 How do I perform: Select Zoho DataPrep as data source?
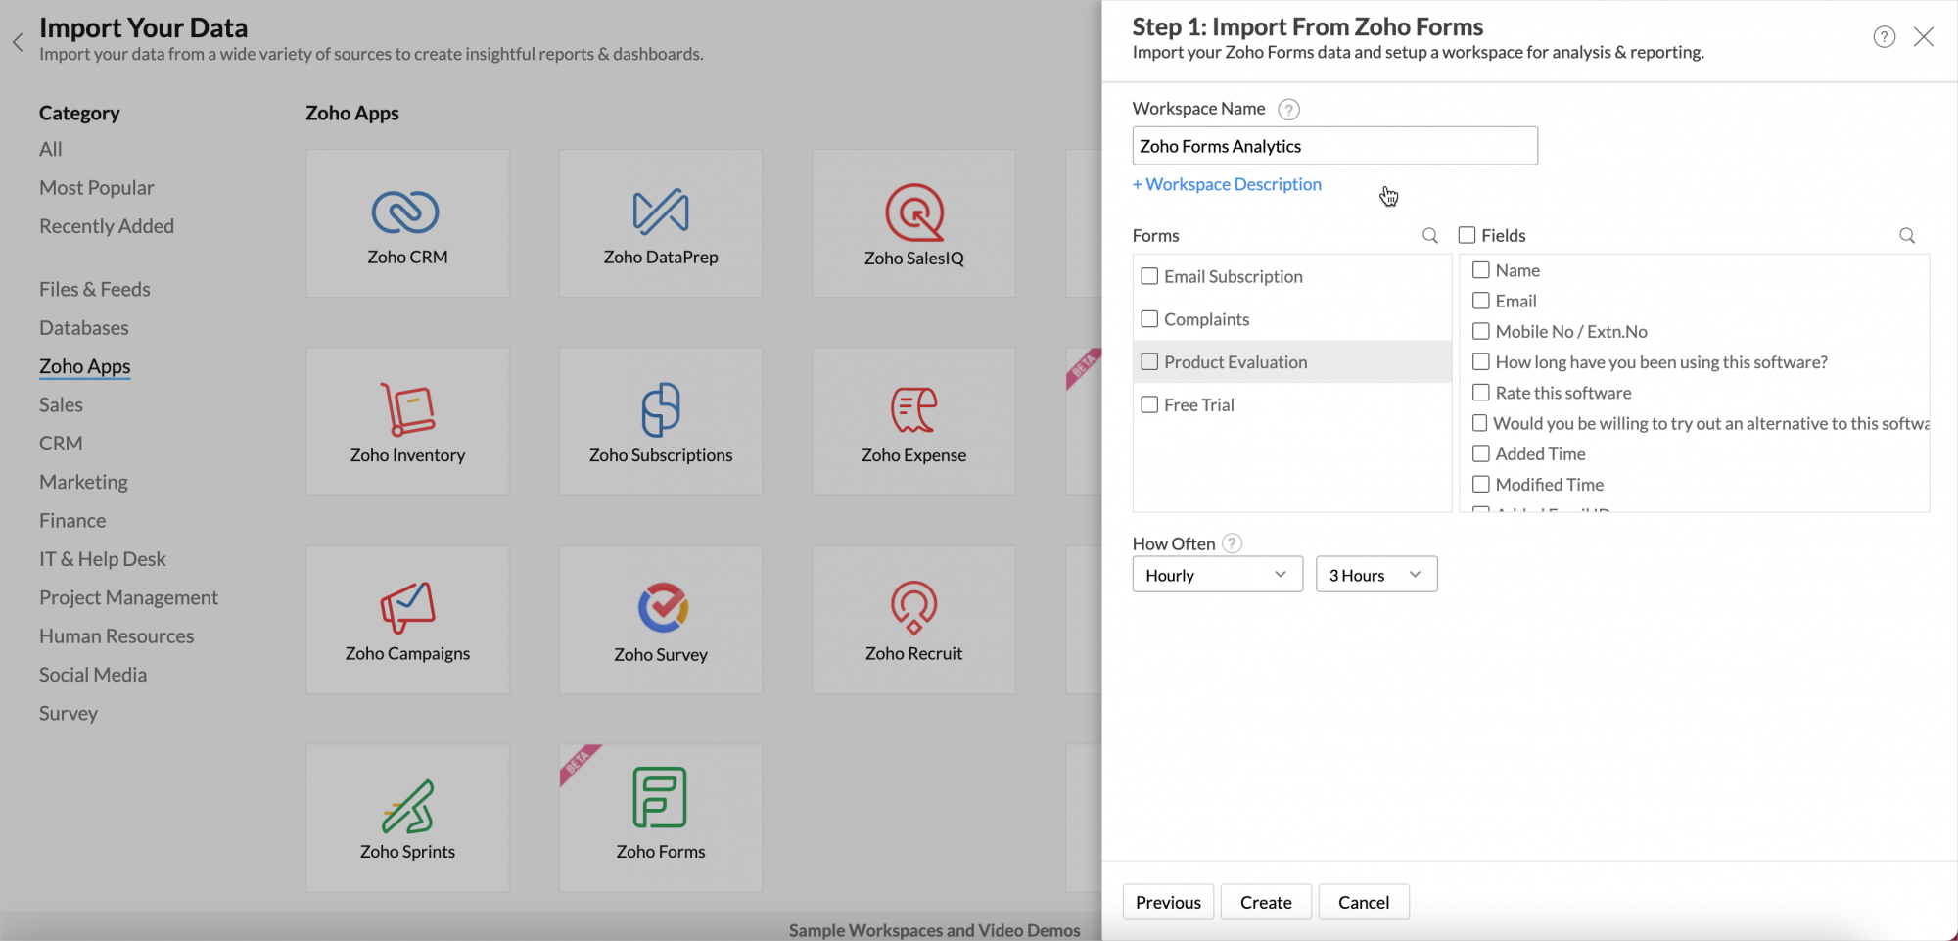[660, 223]
